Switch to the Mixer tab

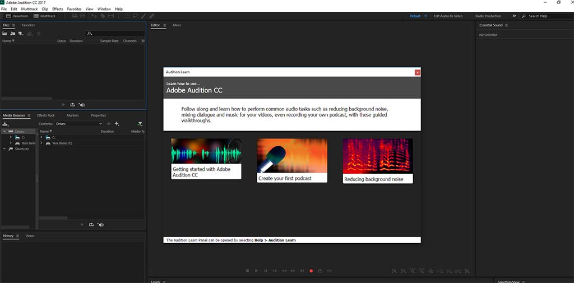177,25
